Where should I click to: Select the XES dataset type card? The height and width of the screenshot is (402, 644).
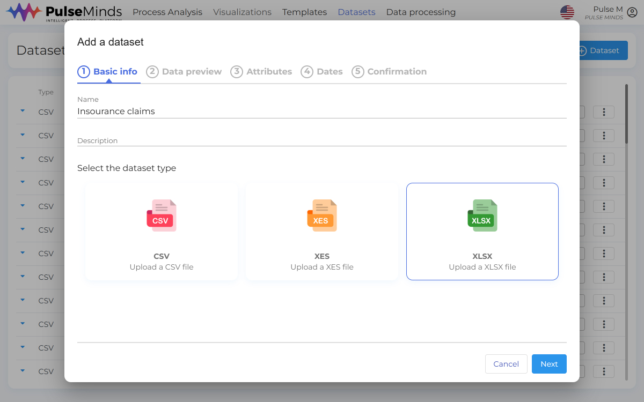pos(321,232)
